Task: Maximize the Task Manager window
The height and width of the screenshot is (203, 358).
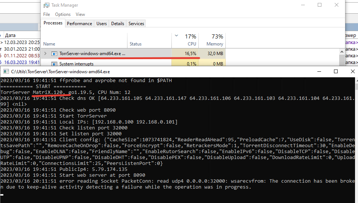Action: (x=320, y=5)
